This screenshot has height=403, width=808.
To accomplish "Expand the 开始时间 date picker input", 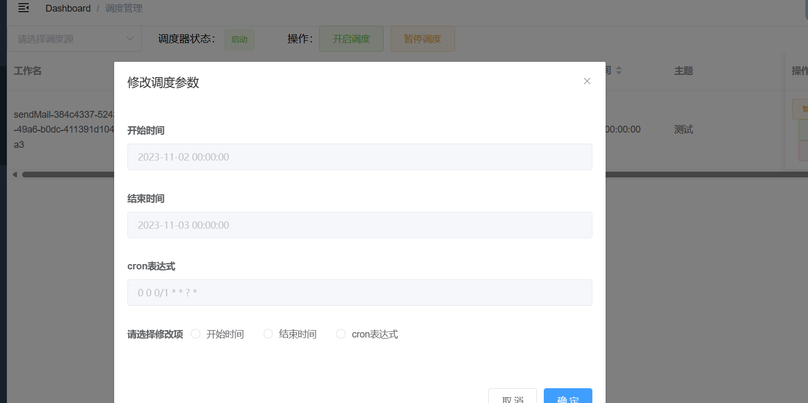I will pos(359,156).
